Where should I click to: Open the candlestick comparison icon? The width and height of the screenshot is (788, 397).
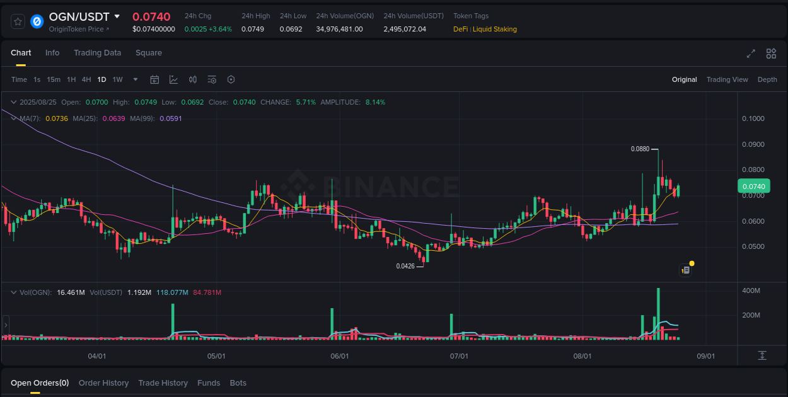(193, 79)
